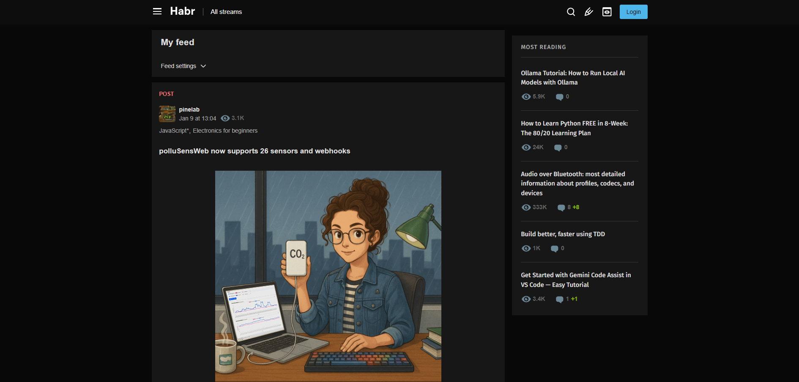Click the pen icon to write a publication

(x=589, y=12)
